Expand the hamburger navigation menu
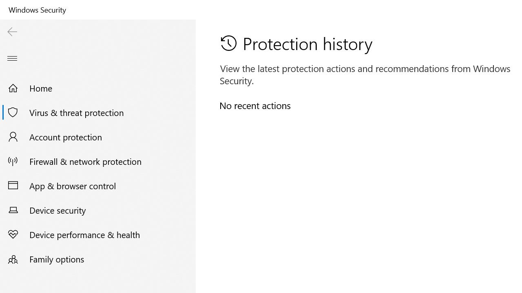The height and width of the screenshot is (293, 522). [12, 58]
